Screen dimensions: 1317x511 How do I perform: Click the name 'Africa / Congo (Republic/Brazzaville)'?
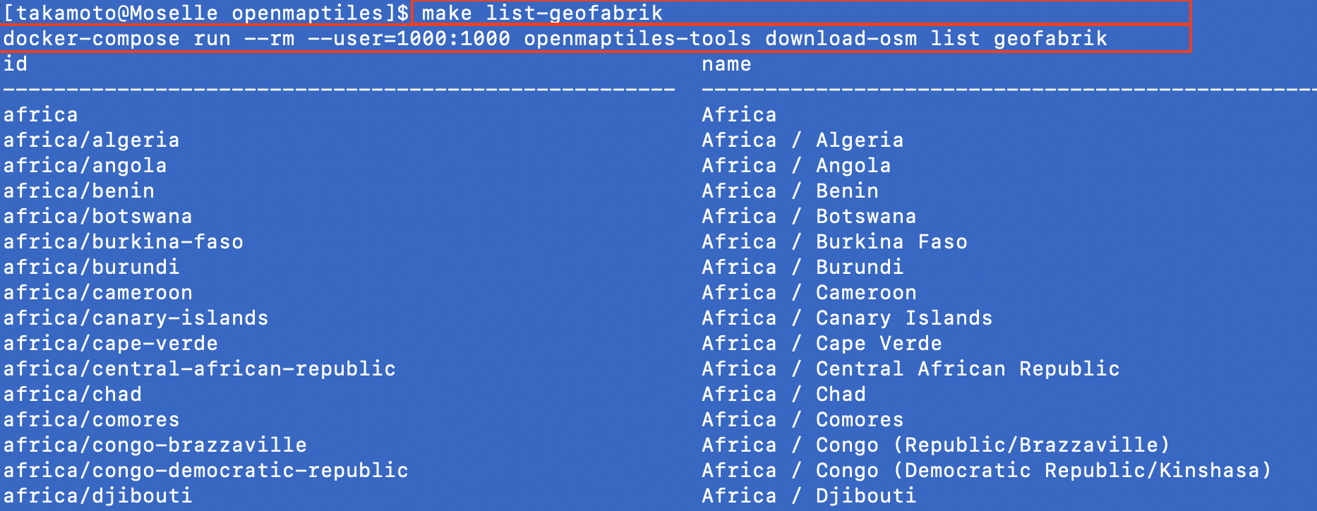coord(936,445)
